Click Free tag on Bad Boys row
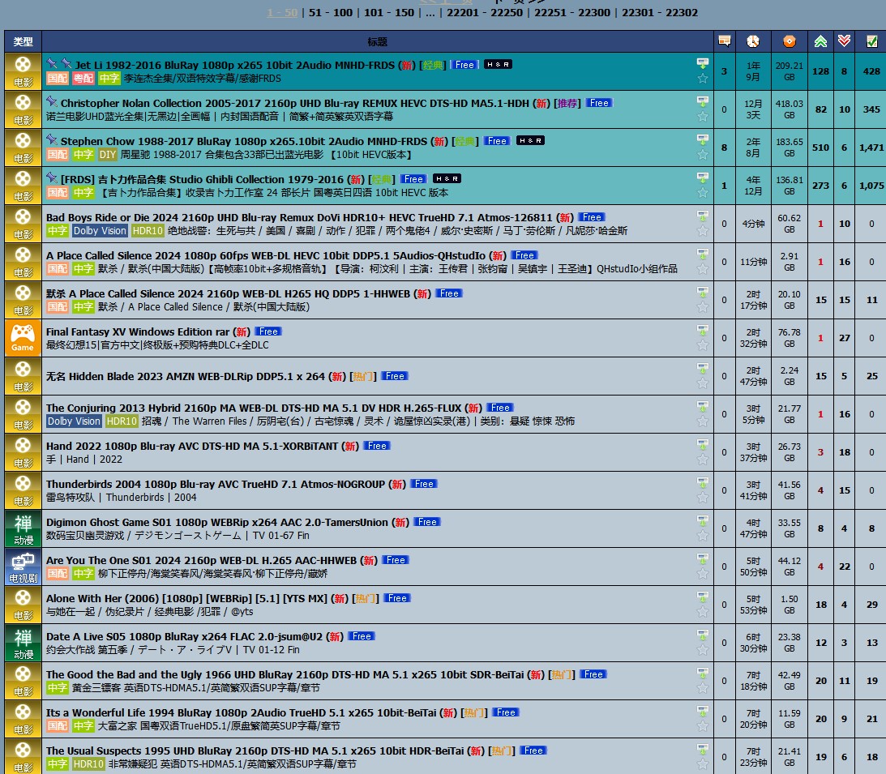 [592, 217]
